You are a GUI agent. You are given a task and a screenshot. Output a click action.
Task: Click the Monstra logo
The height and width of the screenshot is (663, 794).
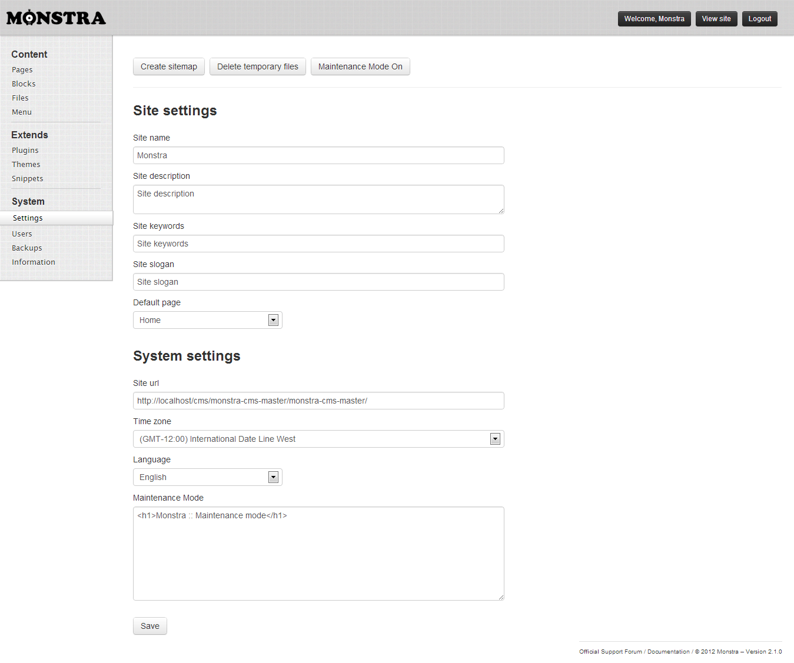point(56,18)
